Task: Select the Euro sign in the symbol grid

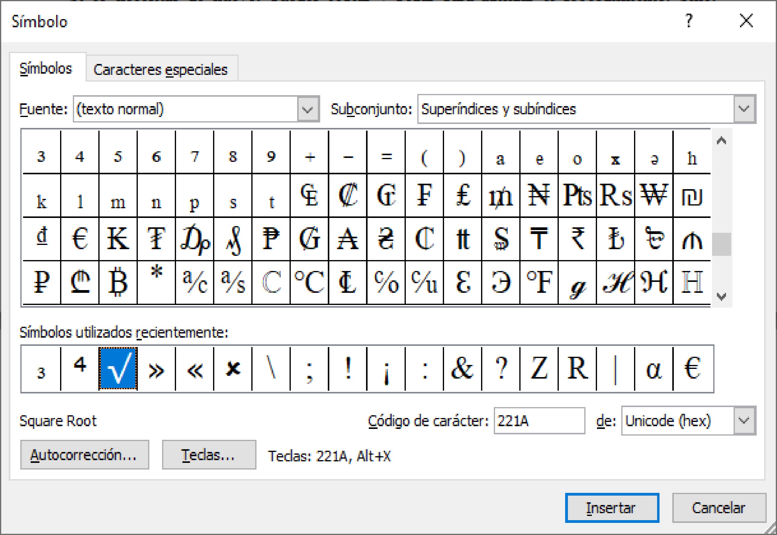Action: 79,238
